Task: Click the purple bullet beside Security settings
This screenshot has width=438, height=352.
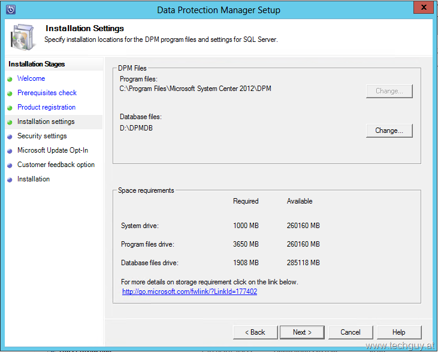Action: click(10, 136)
